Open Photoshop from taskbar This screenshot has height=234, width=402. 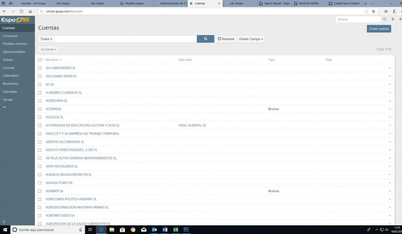[186, 230]
